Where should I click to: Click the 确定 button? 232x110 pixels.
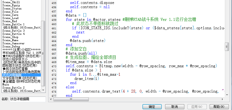click(152, 107)
